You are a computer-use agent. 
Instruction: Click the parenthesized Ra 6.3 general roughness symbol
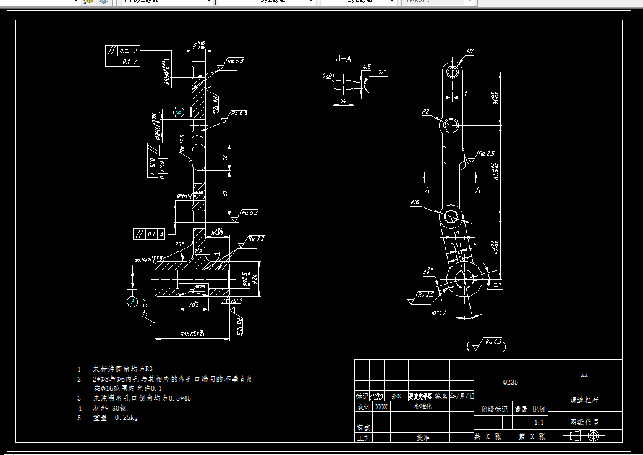[487, 345]
